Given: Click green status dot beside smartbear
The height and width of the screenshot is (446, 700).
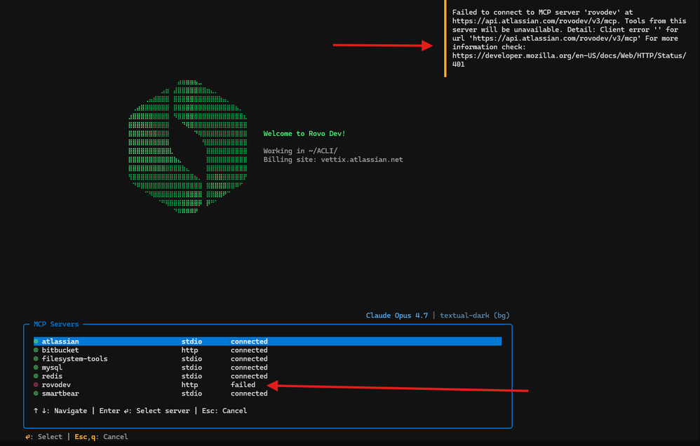Looking at the screenshot, I should tap(36, 393).
